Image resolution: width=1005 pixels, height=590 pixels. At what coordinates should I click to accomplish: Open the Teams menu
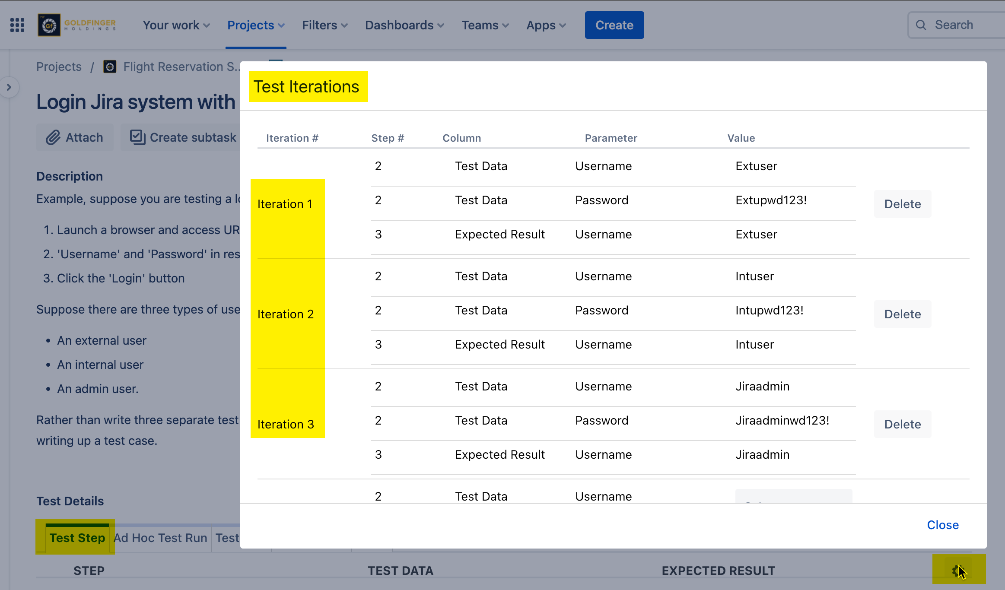click(485, 25)
